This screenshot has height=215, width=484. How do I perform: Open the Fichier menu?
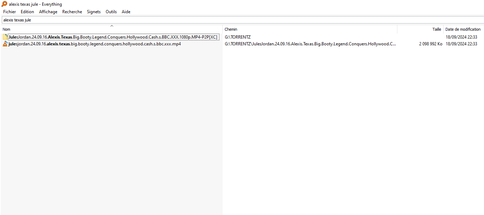10,12
